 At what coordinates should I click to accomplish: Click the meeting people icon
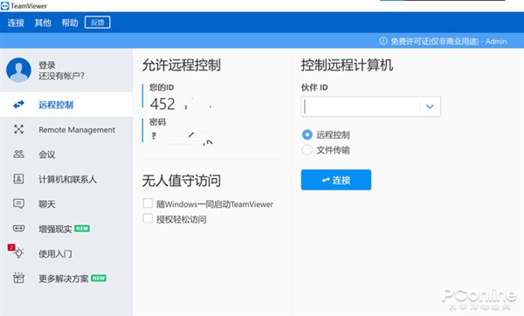click(18, 154)
